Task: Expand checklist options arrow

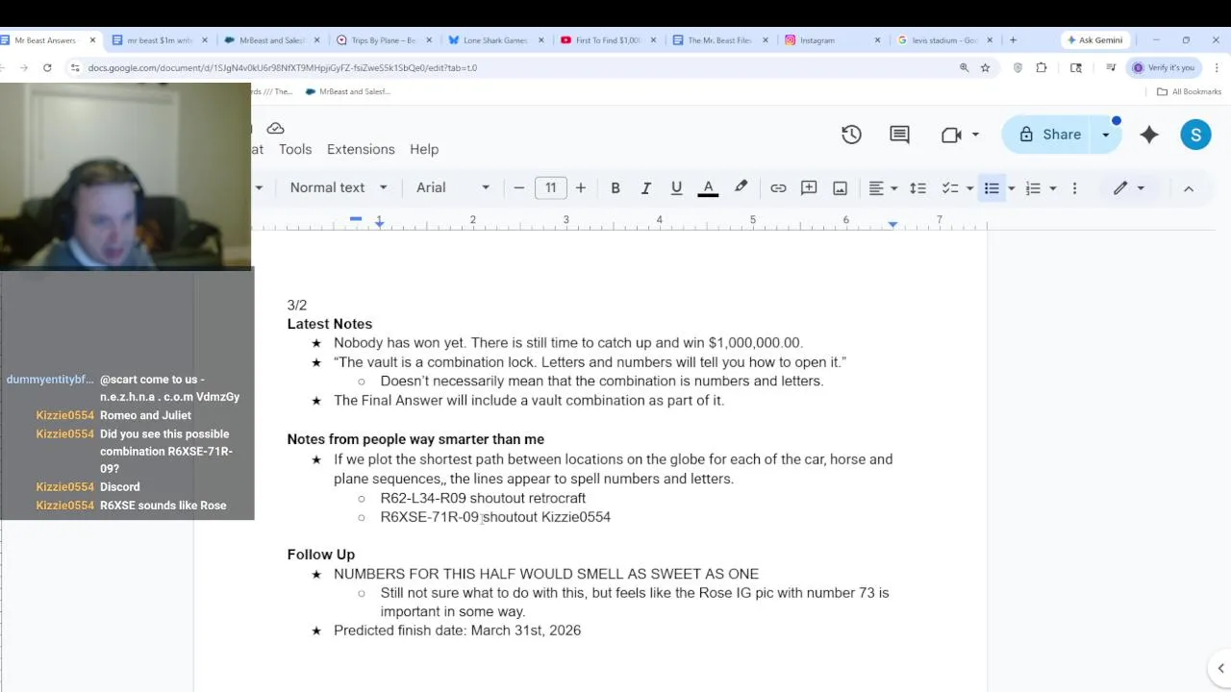Action: [969, 187]
